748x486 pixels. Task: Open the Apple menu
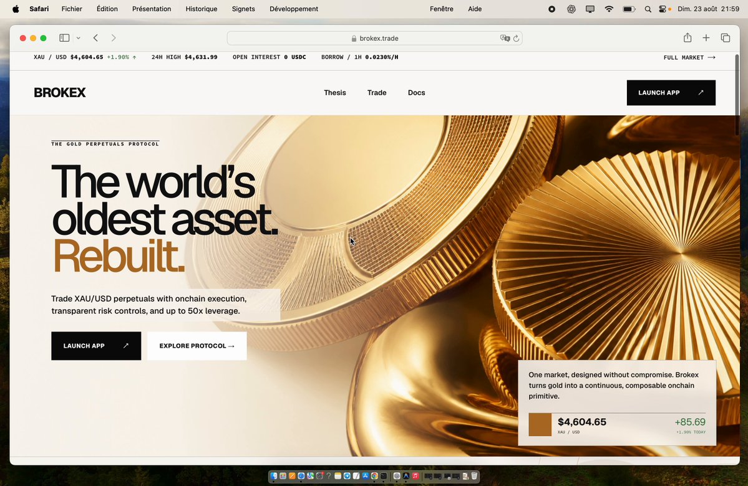[x=16, y=9]
